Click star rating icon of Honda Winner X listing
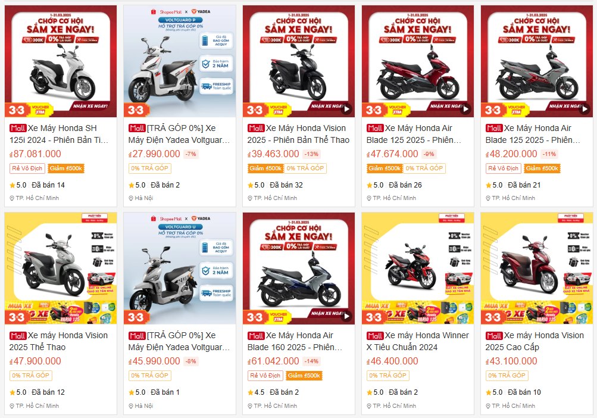The height and width of the screenshot is (418, 597). point(369,392)
